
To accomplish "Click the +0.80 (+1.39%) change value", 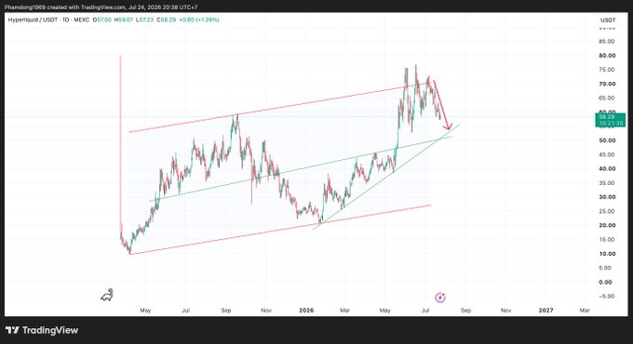I will point(198,20).
